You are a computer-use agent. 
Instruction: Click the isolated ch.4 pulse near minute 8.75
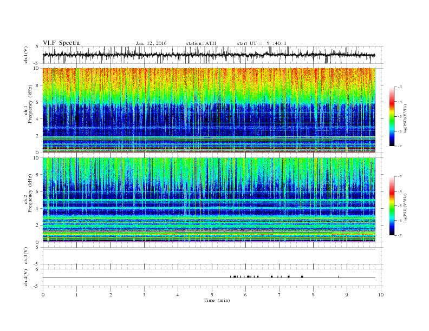pyautogui.click(x=339, y=277)
